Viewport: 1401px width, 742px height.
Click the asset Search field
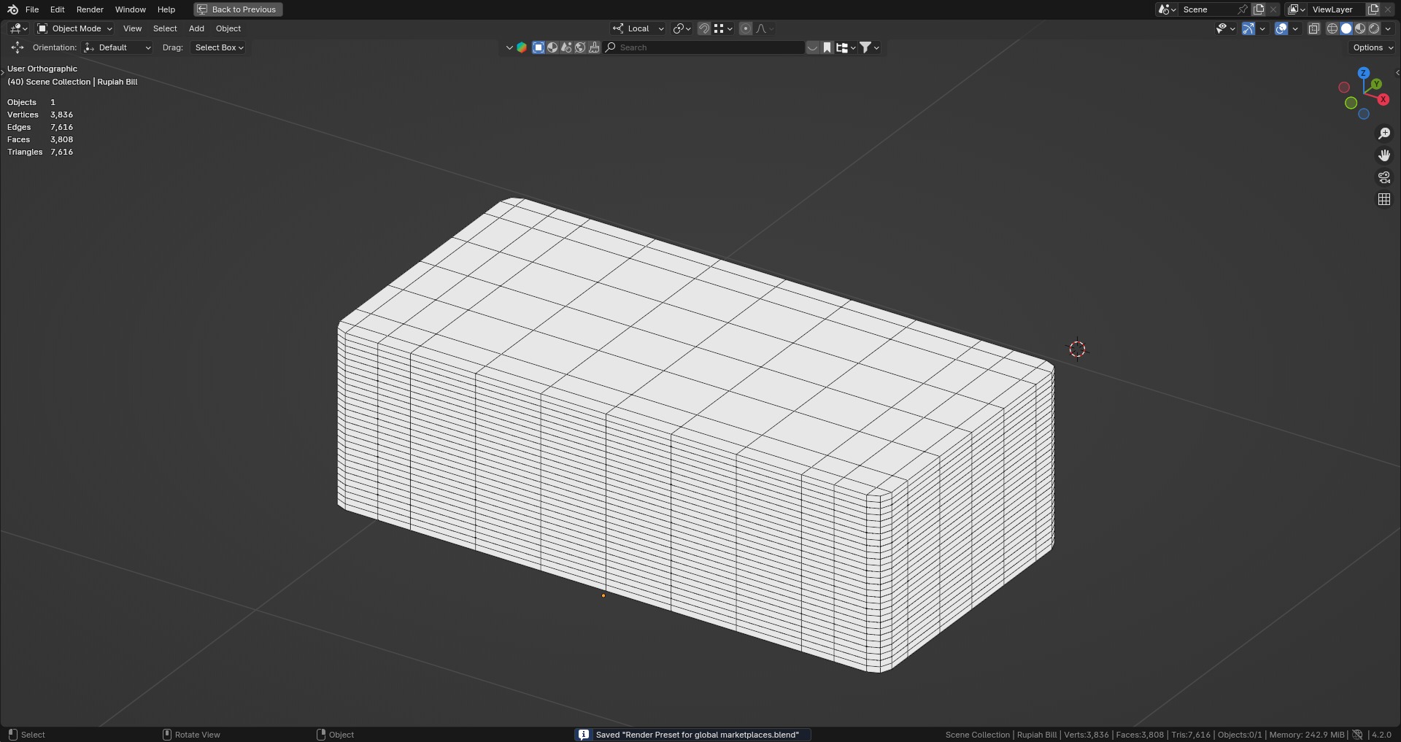[x=704, y=47]
